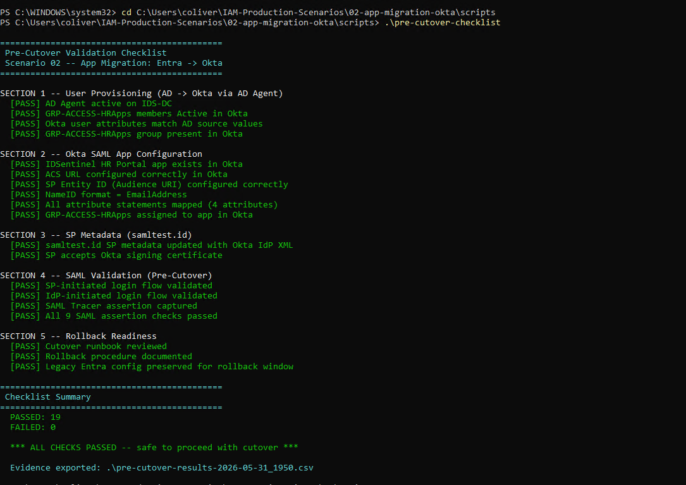
Task: Click 'SECTION 3 -- SP Metadata (samltest.id)' heading
Action: pos(96,235)
